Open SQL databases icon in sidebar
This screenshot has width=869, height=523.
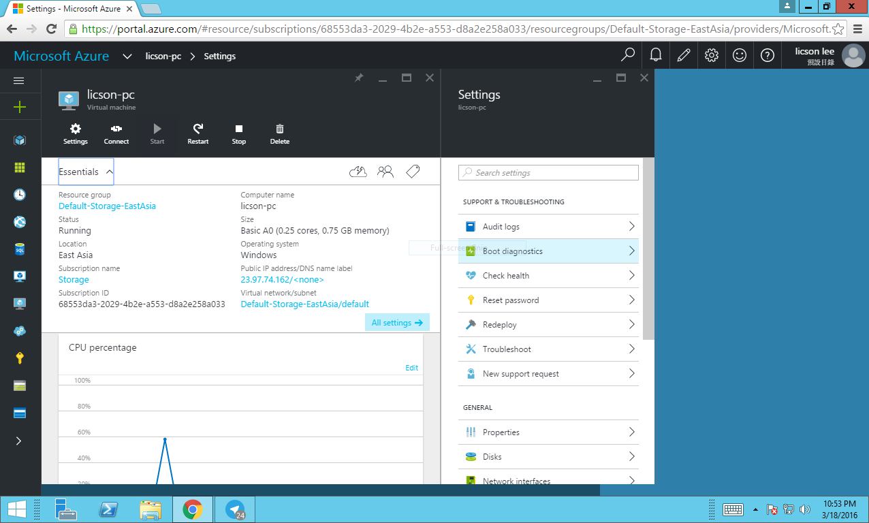[20, 249]
